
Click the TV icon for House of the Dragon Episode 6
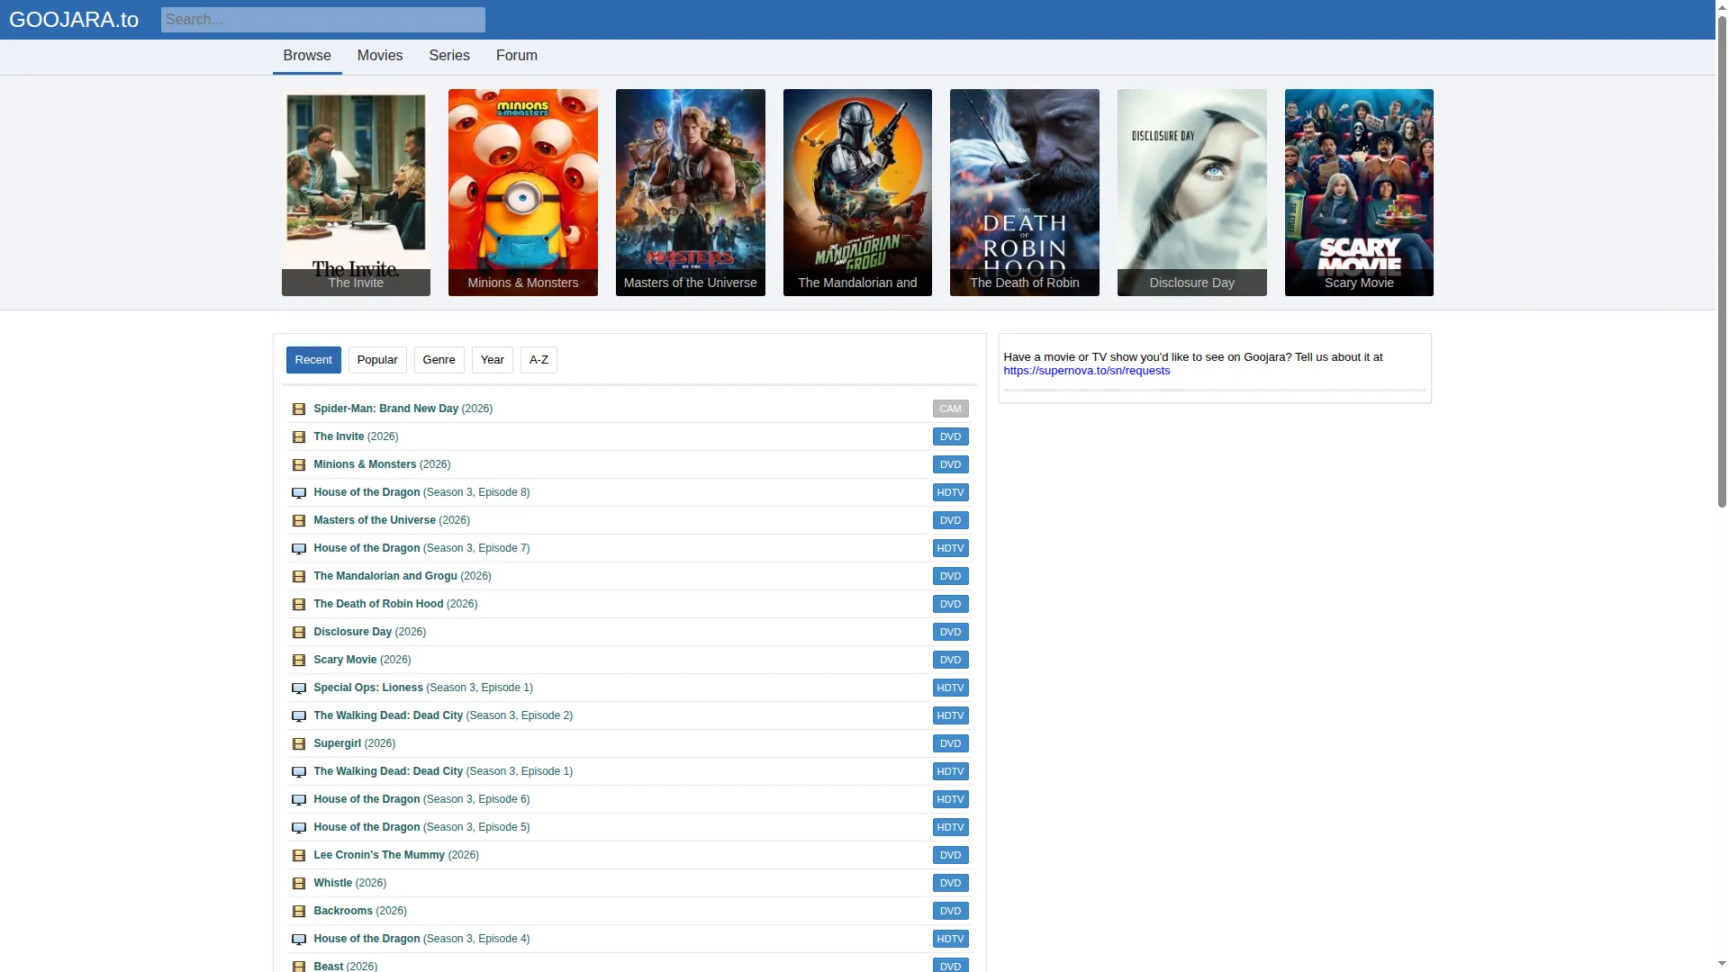[x=299, y=800]
